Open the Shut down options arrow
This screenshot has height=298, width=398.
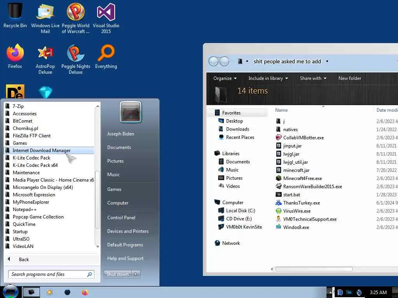click(136, 274)
